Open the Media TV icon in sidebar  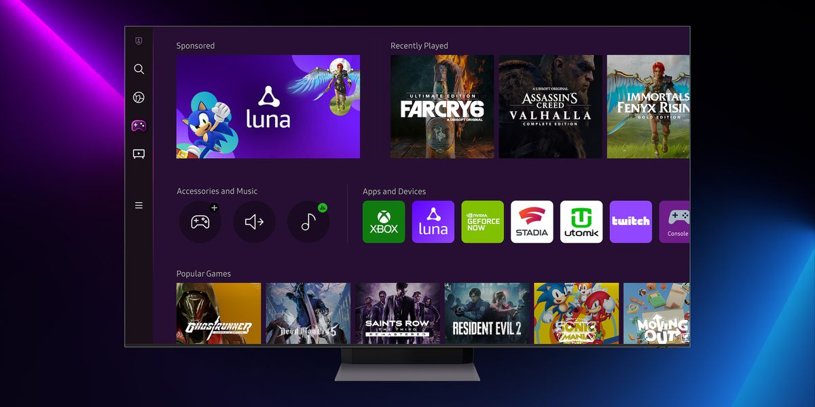click(139, 154)
